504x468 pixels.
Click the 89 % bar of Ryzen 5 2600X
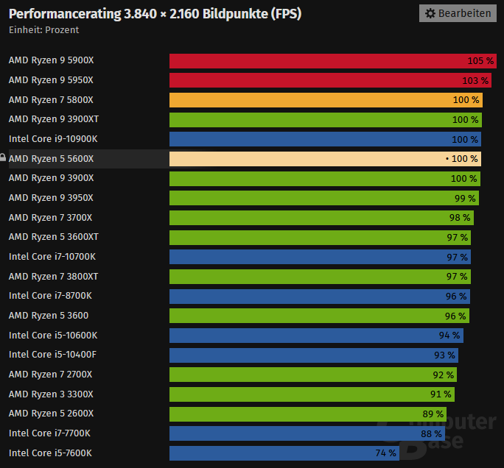click(308, 414)
